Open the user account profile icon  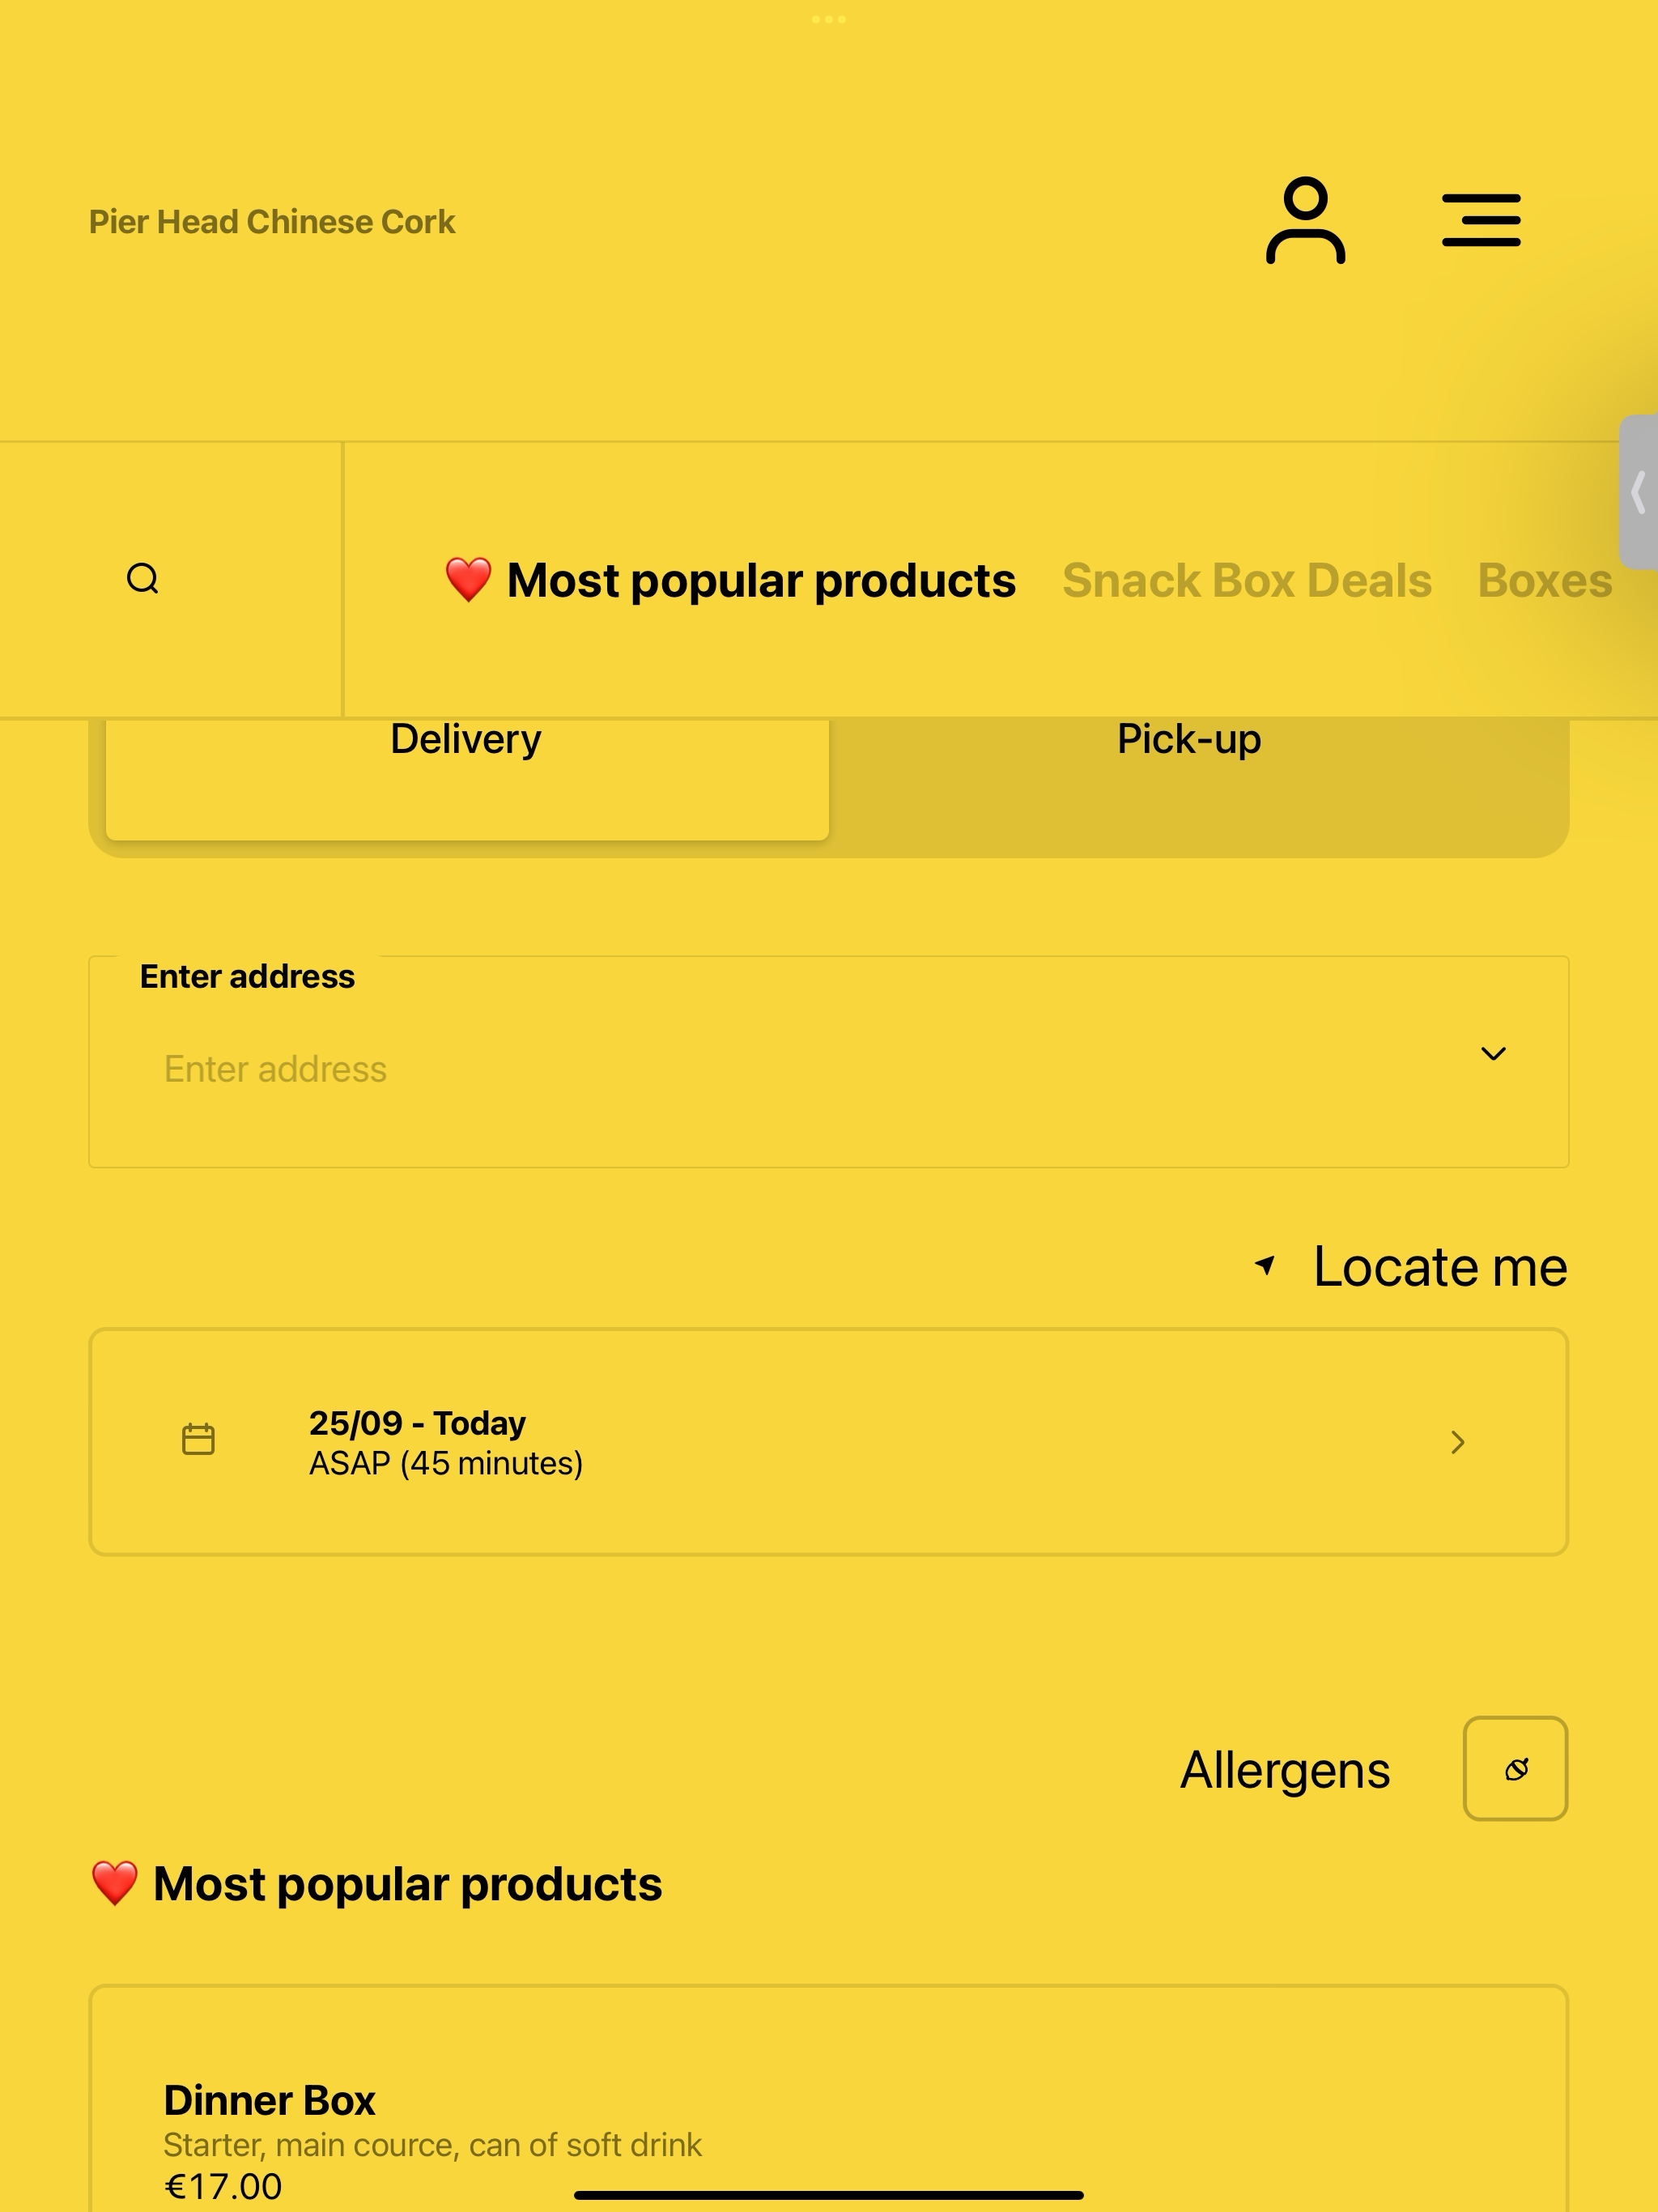tap(1305, 220)
